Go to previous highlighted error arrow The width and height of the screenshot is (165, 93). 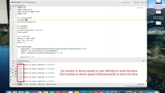(x=144, y=8)
